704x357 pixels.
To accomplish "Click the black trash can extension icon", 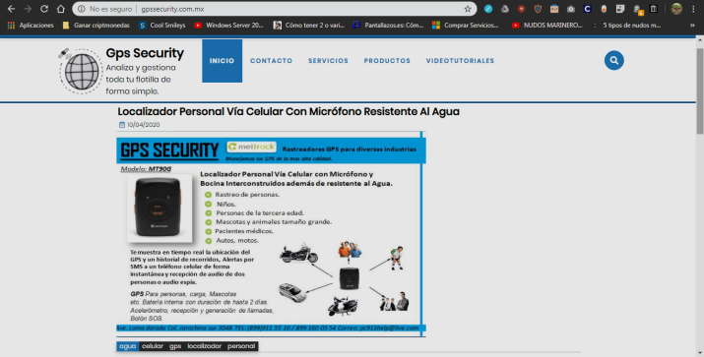I will [653, 9].
